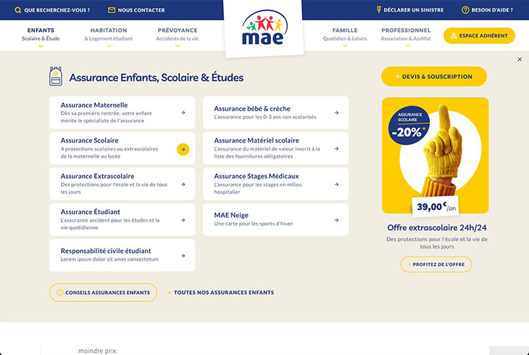Expand the Prévoyance menu chevron

click(x=178, y=46)
